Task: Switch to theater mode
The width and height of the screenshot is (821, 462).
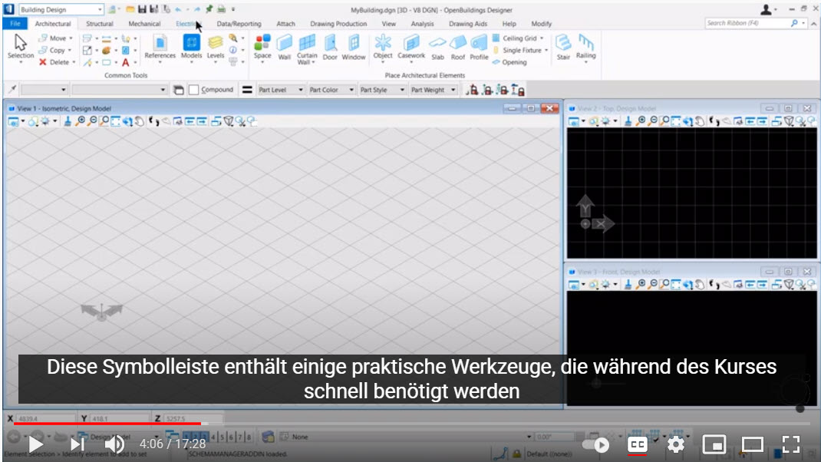Action: (x=753, y=444)
